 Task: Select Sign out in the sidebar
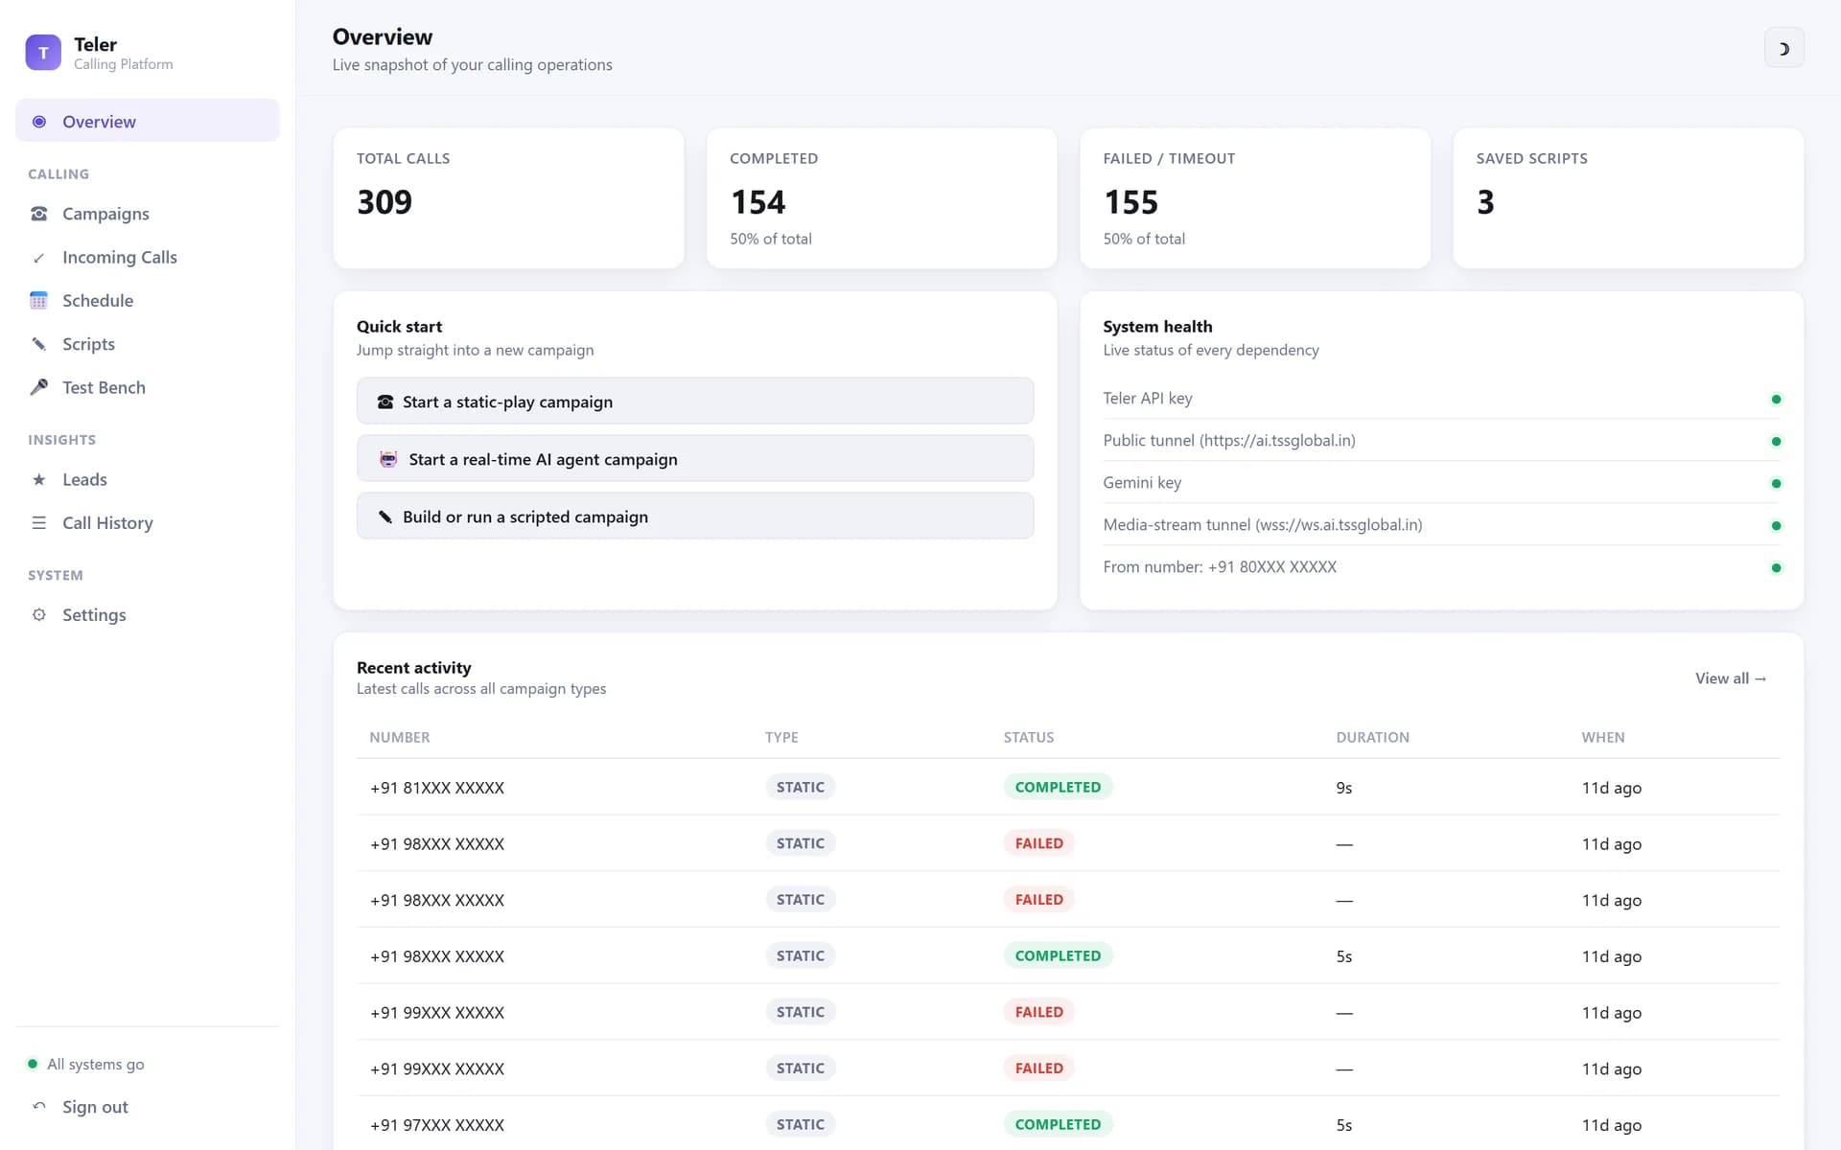(148, 1107)
